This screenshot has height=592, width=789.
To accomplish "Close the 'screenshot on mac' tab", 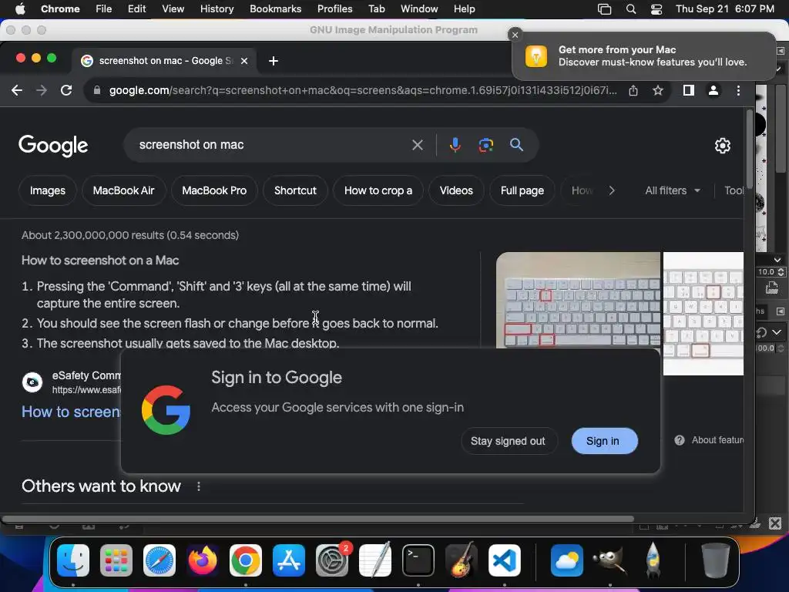I will click(244, 61).
